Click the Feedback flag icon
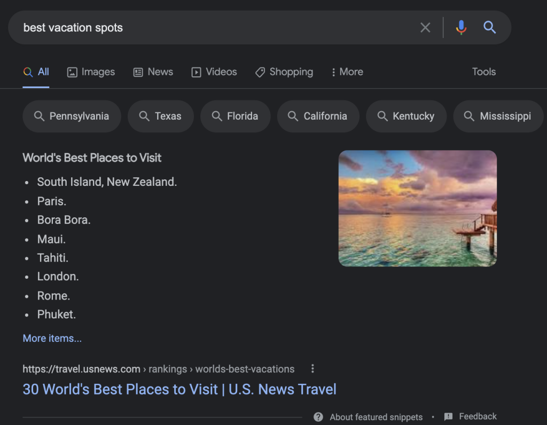This screenshot has width=547, height=425. pos(449,416)
